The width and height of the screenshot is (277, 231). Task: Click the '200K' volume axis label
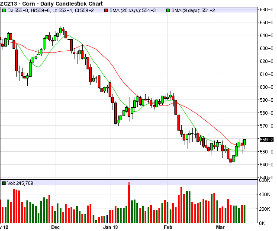click(264, 209)
